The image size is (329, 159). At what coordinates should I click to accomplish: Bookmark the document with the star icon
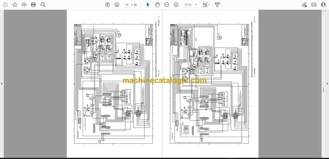click(x=15, y=5)
